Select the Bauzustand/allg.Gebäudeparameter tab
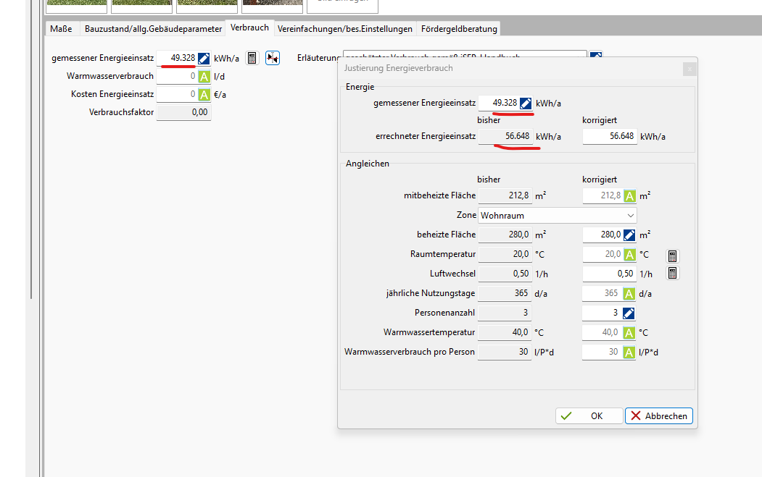Screen dimensions: 762x477 [x=153, y=29]
